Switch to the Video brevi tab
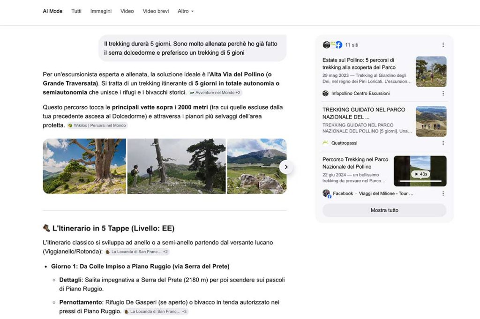The width and height of the screenshot is (480, 319). pyautogui.click(x=156, y=11)
